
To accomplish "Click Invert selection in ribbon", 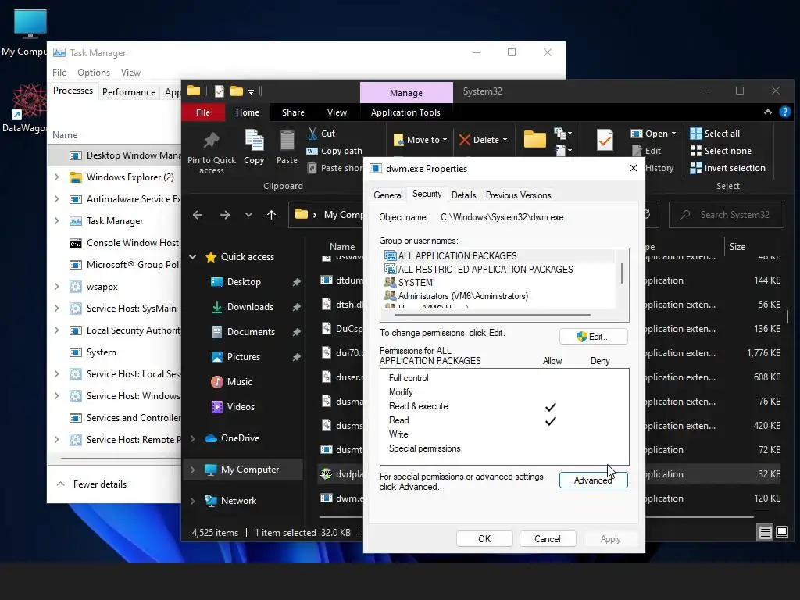I will (x=727, y=169).
